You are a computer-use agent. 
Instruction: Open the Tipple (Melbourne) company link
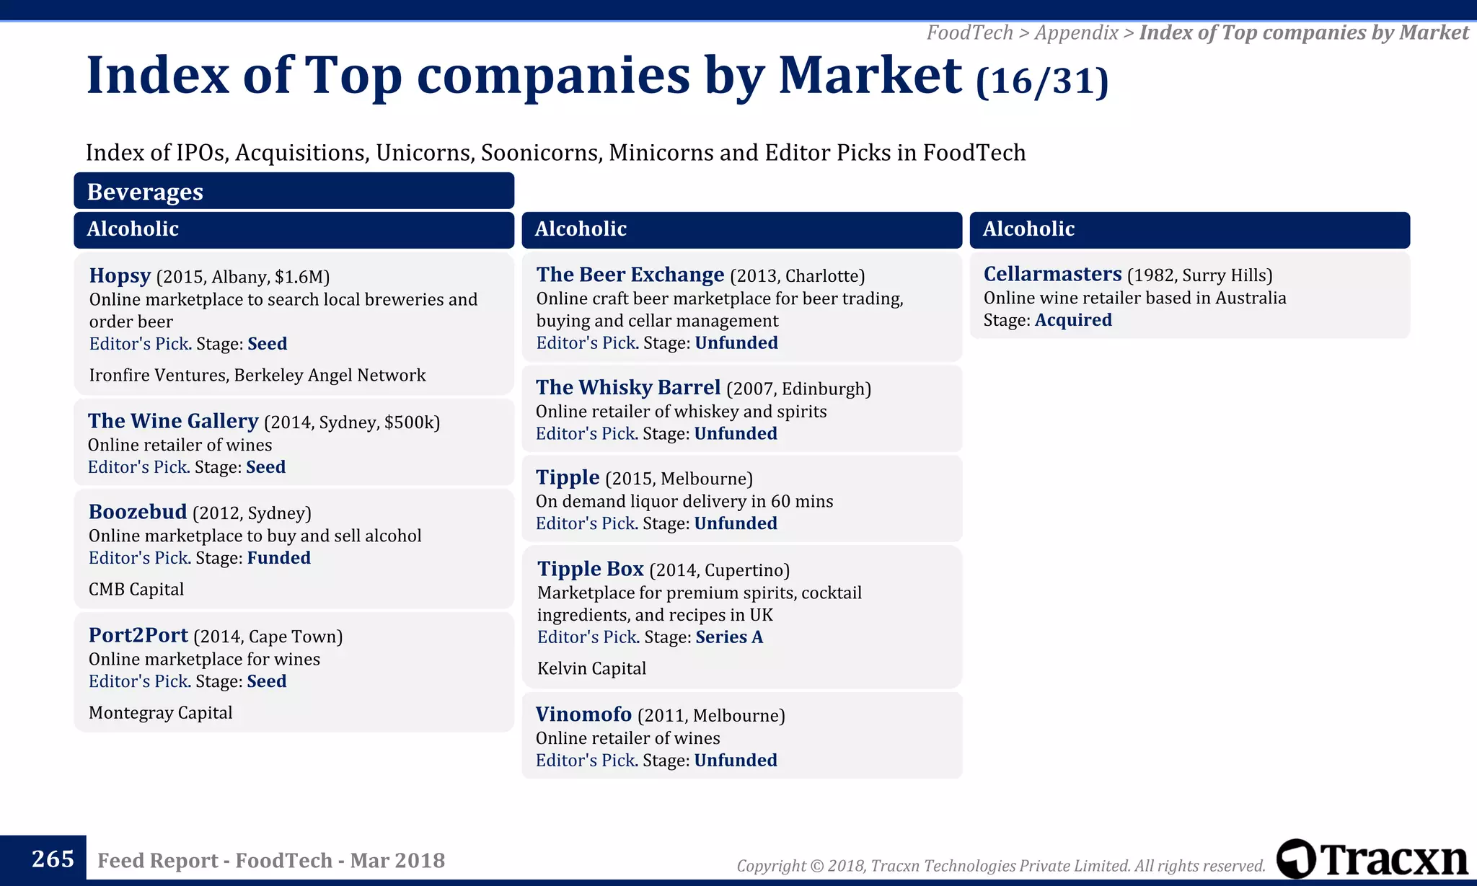click(x=568, y=478)
